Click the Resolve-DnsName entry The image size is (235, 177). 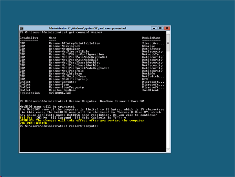point(63,90)
